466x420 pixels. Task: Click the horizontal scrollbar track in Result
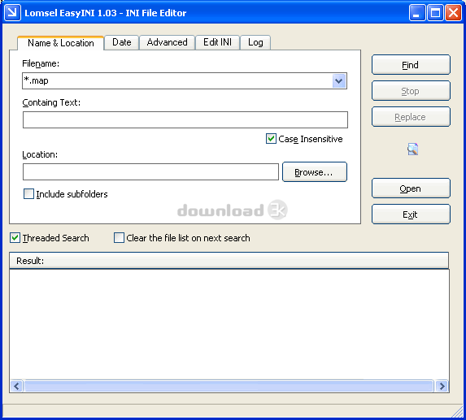pyautogui.click(x=229, y=386)
